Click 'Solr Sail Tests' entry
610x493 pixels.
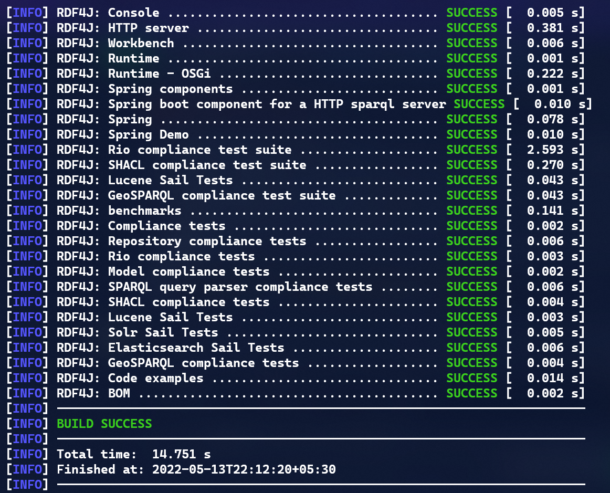pyautogui.click(x=163, y=332)
